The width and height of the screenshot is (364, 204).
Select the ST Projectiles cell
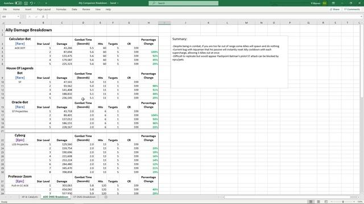pyautogui.click(x=20, y=112)
